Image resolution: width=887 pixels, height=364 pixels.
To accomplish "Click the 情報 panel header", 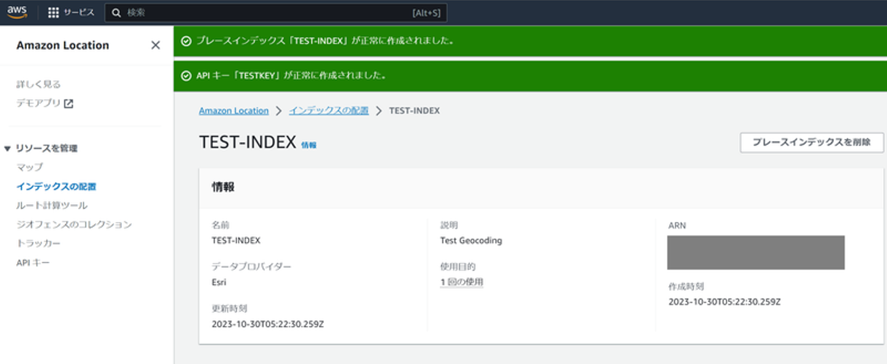I will click(x=223, y=188).
